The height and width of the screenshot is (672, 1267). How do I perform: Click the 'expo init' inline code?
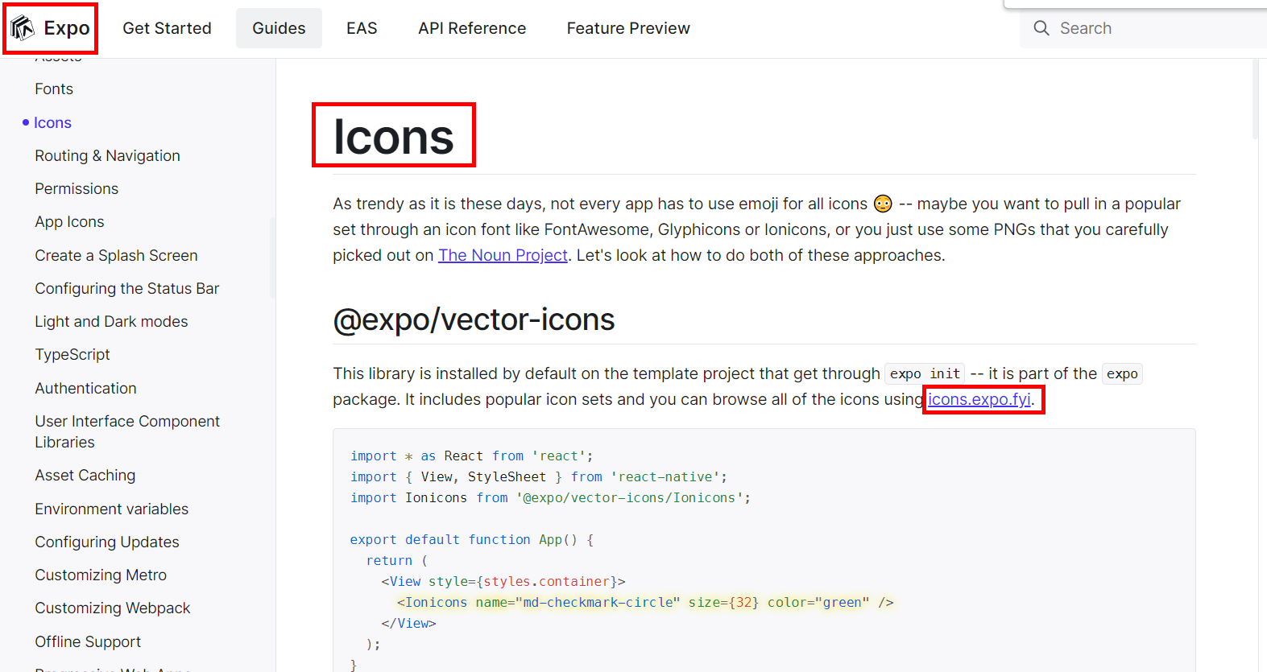925,374
